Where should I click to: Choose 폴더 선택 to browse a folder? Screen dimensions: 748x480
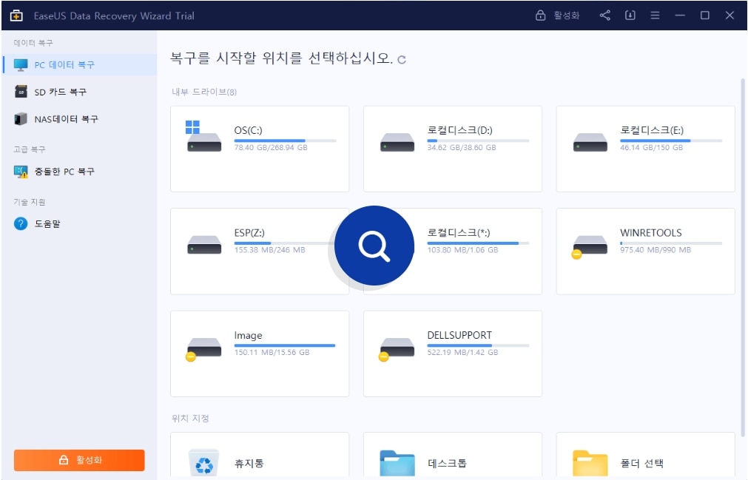click(645, 456)
